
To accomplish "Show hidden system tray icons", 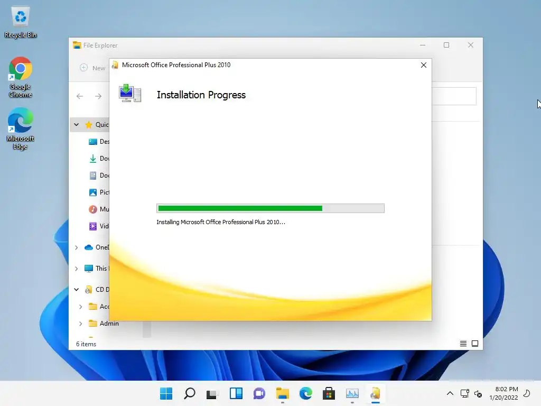I will click(x=450, y=393).
